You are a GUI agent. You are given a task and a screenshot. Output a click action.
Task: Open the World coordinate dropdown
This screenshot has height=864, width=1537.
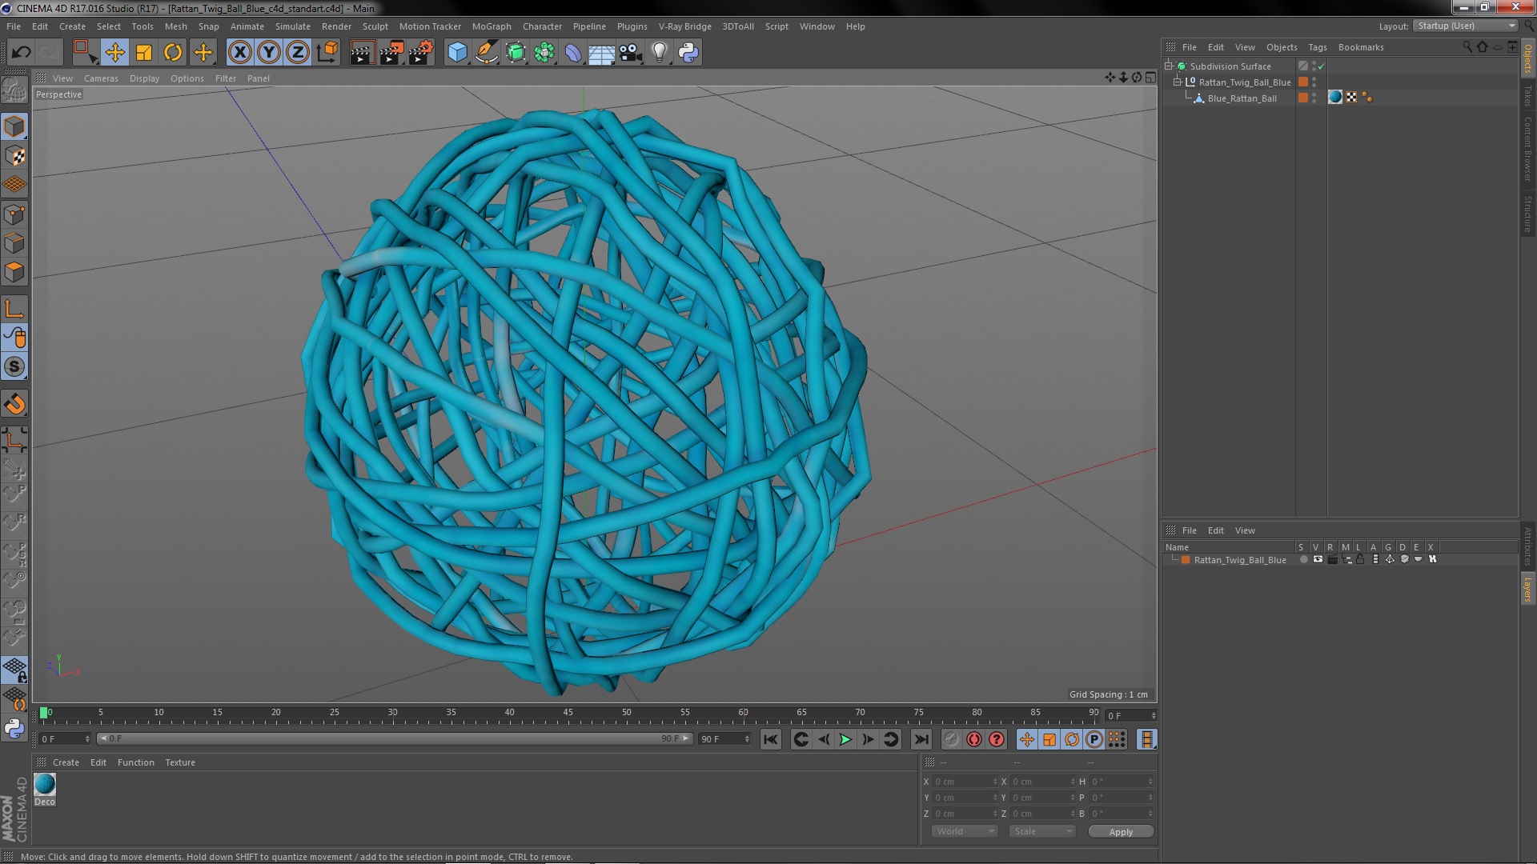[965, 831]
